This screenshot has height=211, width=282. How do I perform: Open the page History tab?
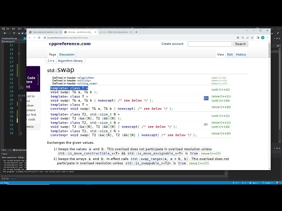click(241, 55)
